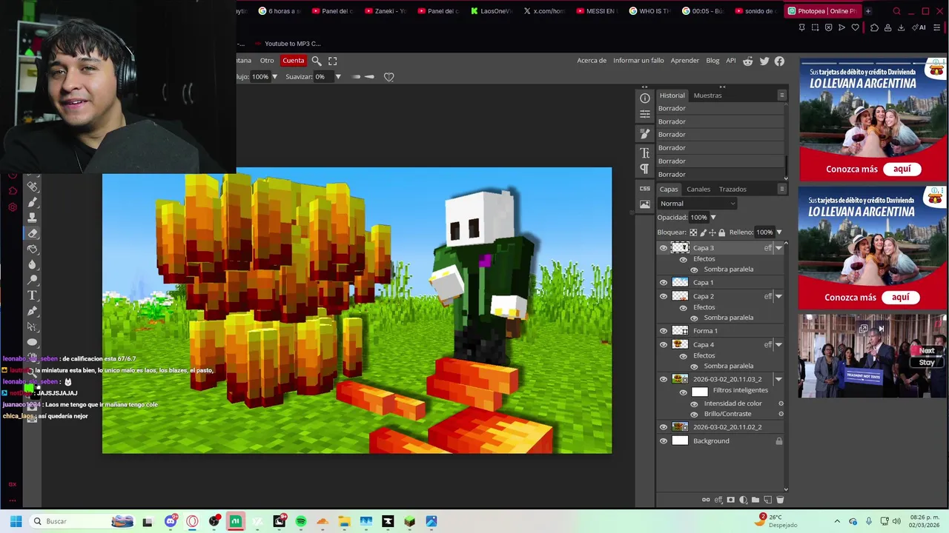Switch to the Canales tab
The width and height of the screenshot is (949, 533).
point(698,190)
